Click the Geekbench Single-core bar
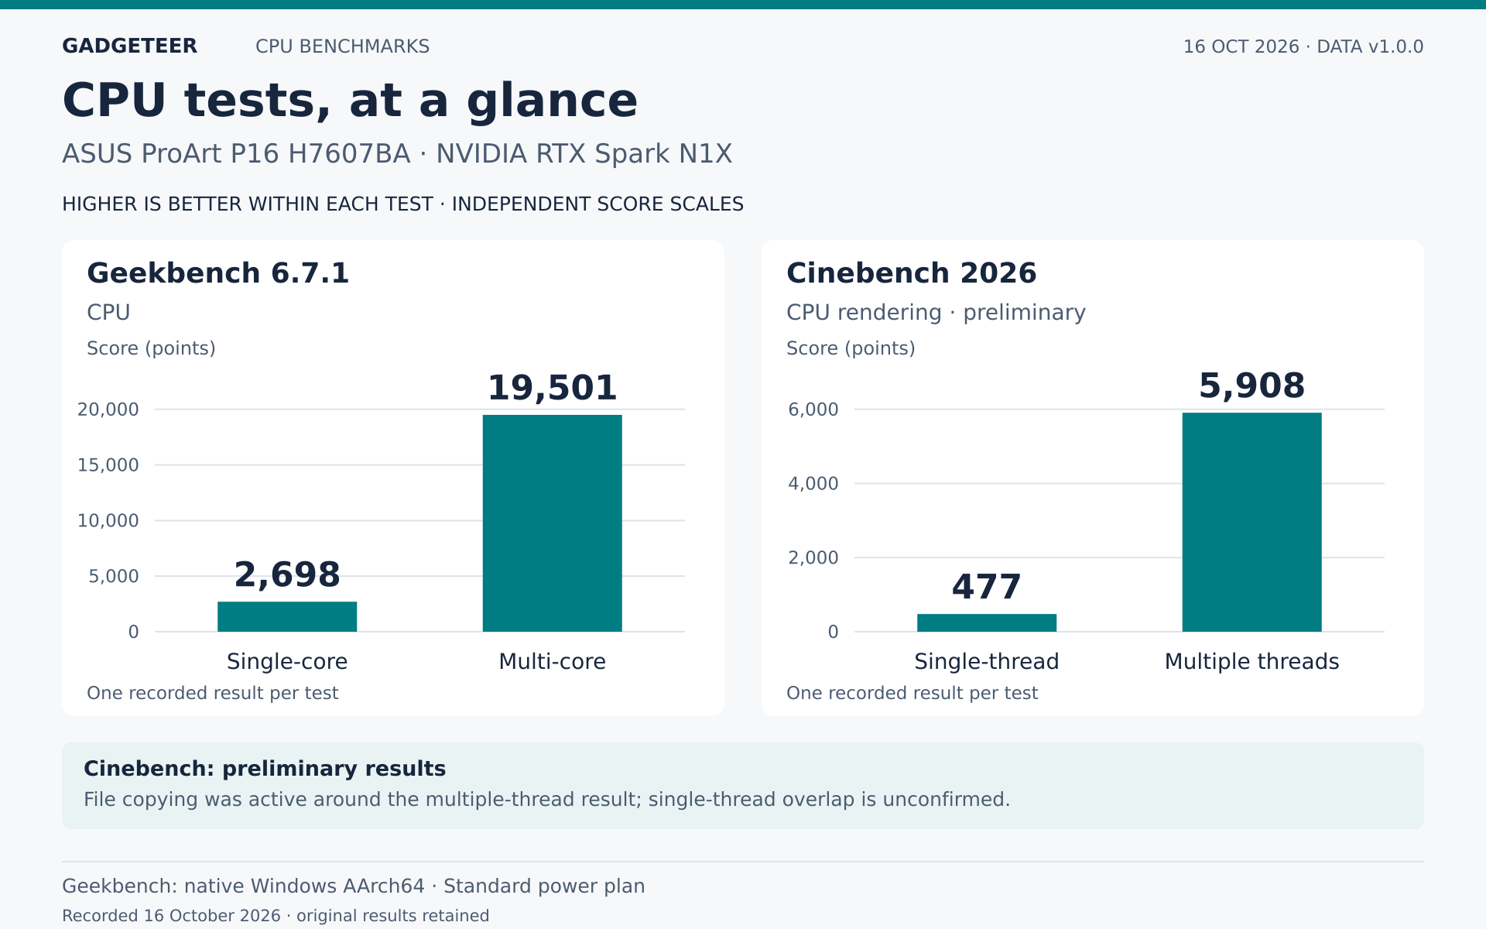This screenshot has height=929, width=1486. (x=287, y=616)
